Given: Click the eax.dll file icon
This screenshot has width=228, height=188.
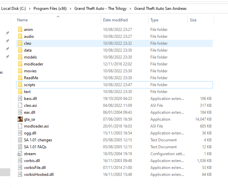Looking at the screenshot, I should [x=20, y=112].
